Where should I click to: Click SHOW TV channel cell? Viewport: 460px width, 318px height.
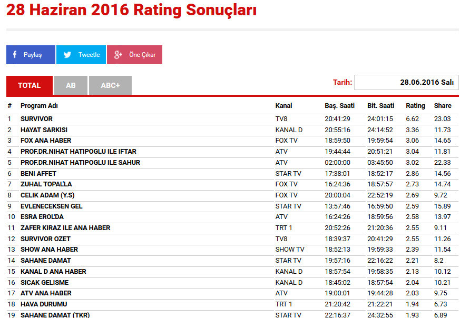click(290, 250)
